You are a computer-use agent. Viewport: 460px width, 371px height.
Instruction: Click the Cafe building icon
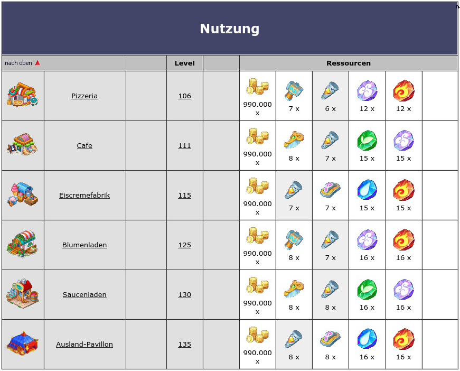(x=23, y=145)
